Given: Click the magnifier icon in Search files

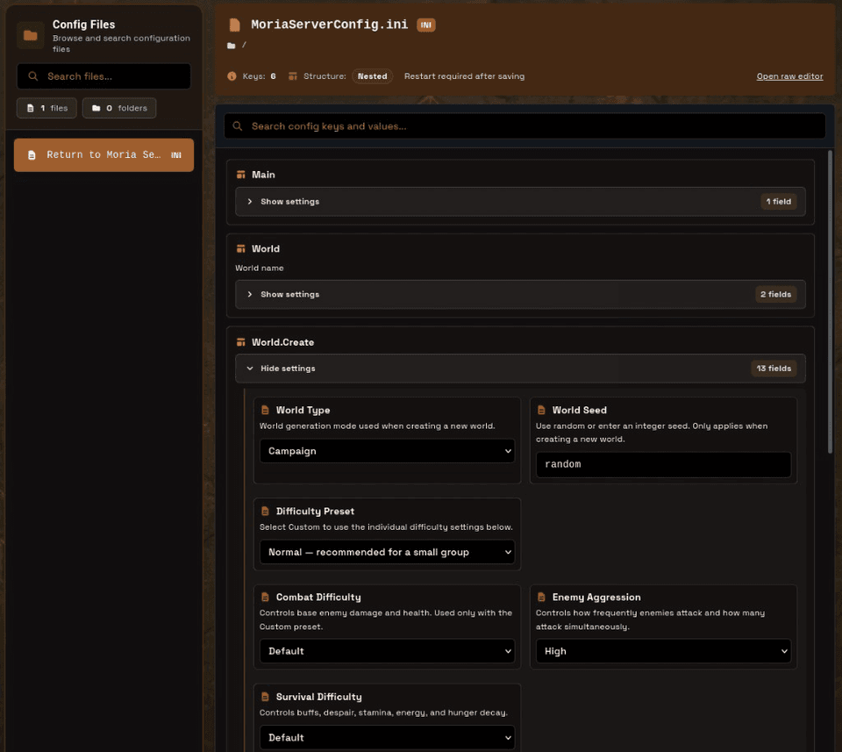Looking at the screenshot, I should [33, 76].
